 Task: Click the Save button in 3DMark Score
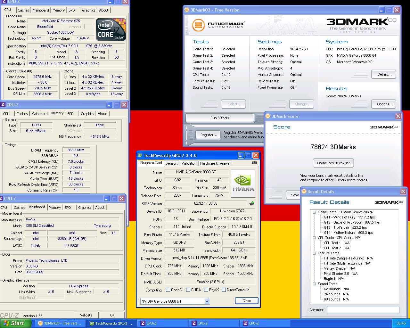(293, 195)
